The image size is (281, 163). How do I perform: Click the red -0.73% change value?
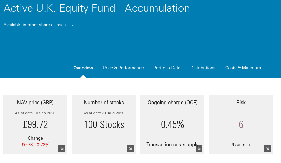click(x=42, y=145)
